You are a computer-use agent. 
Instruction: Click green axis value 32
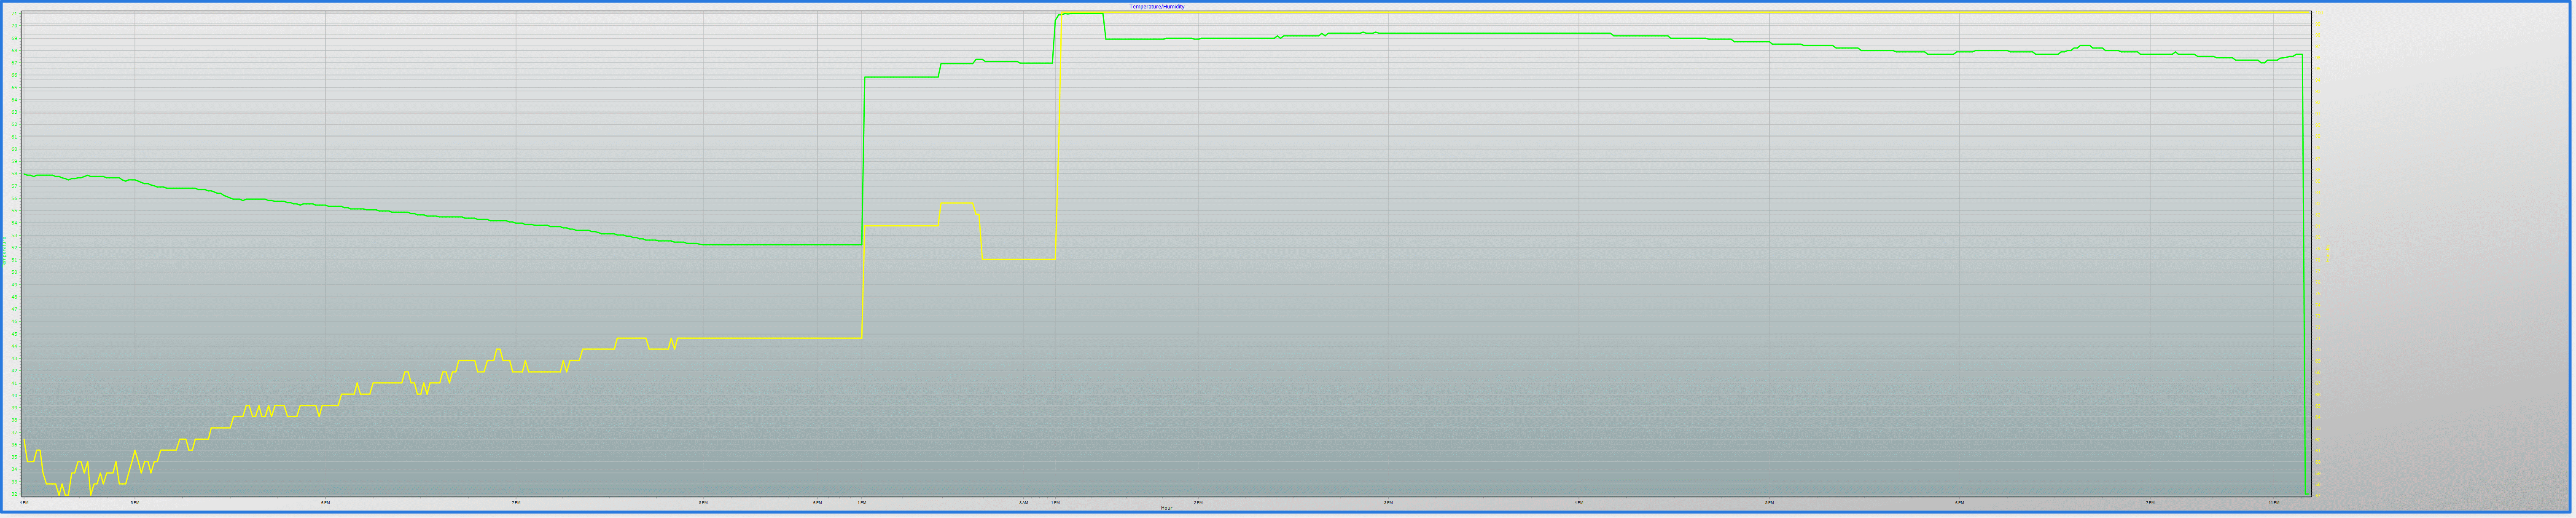(x=14, y=494)
